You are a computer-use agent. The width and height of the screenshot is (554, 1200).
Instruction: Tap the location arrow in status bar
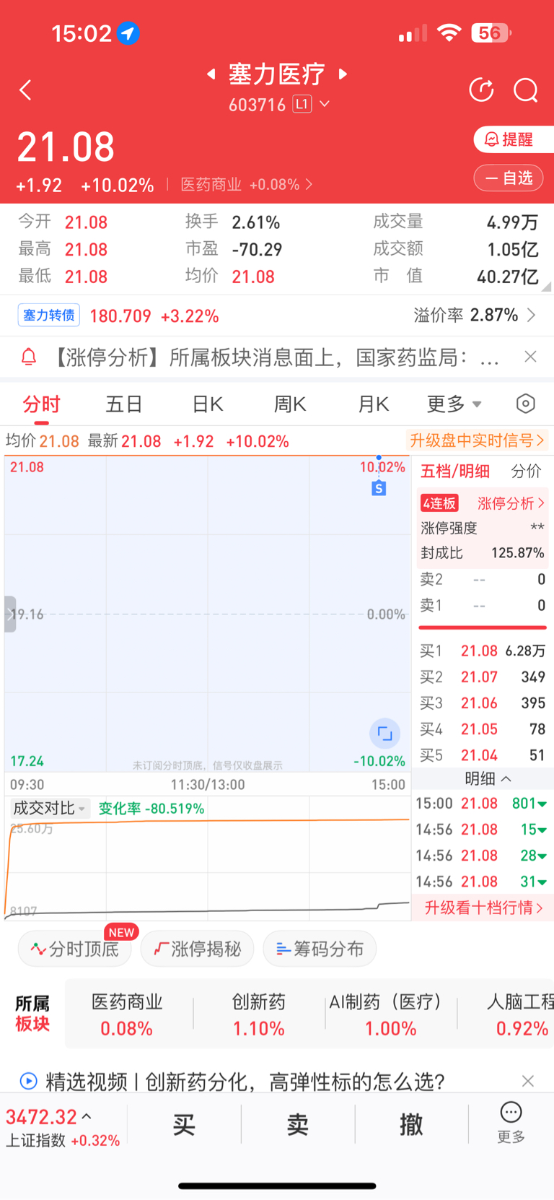pos(128,33)
